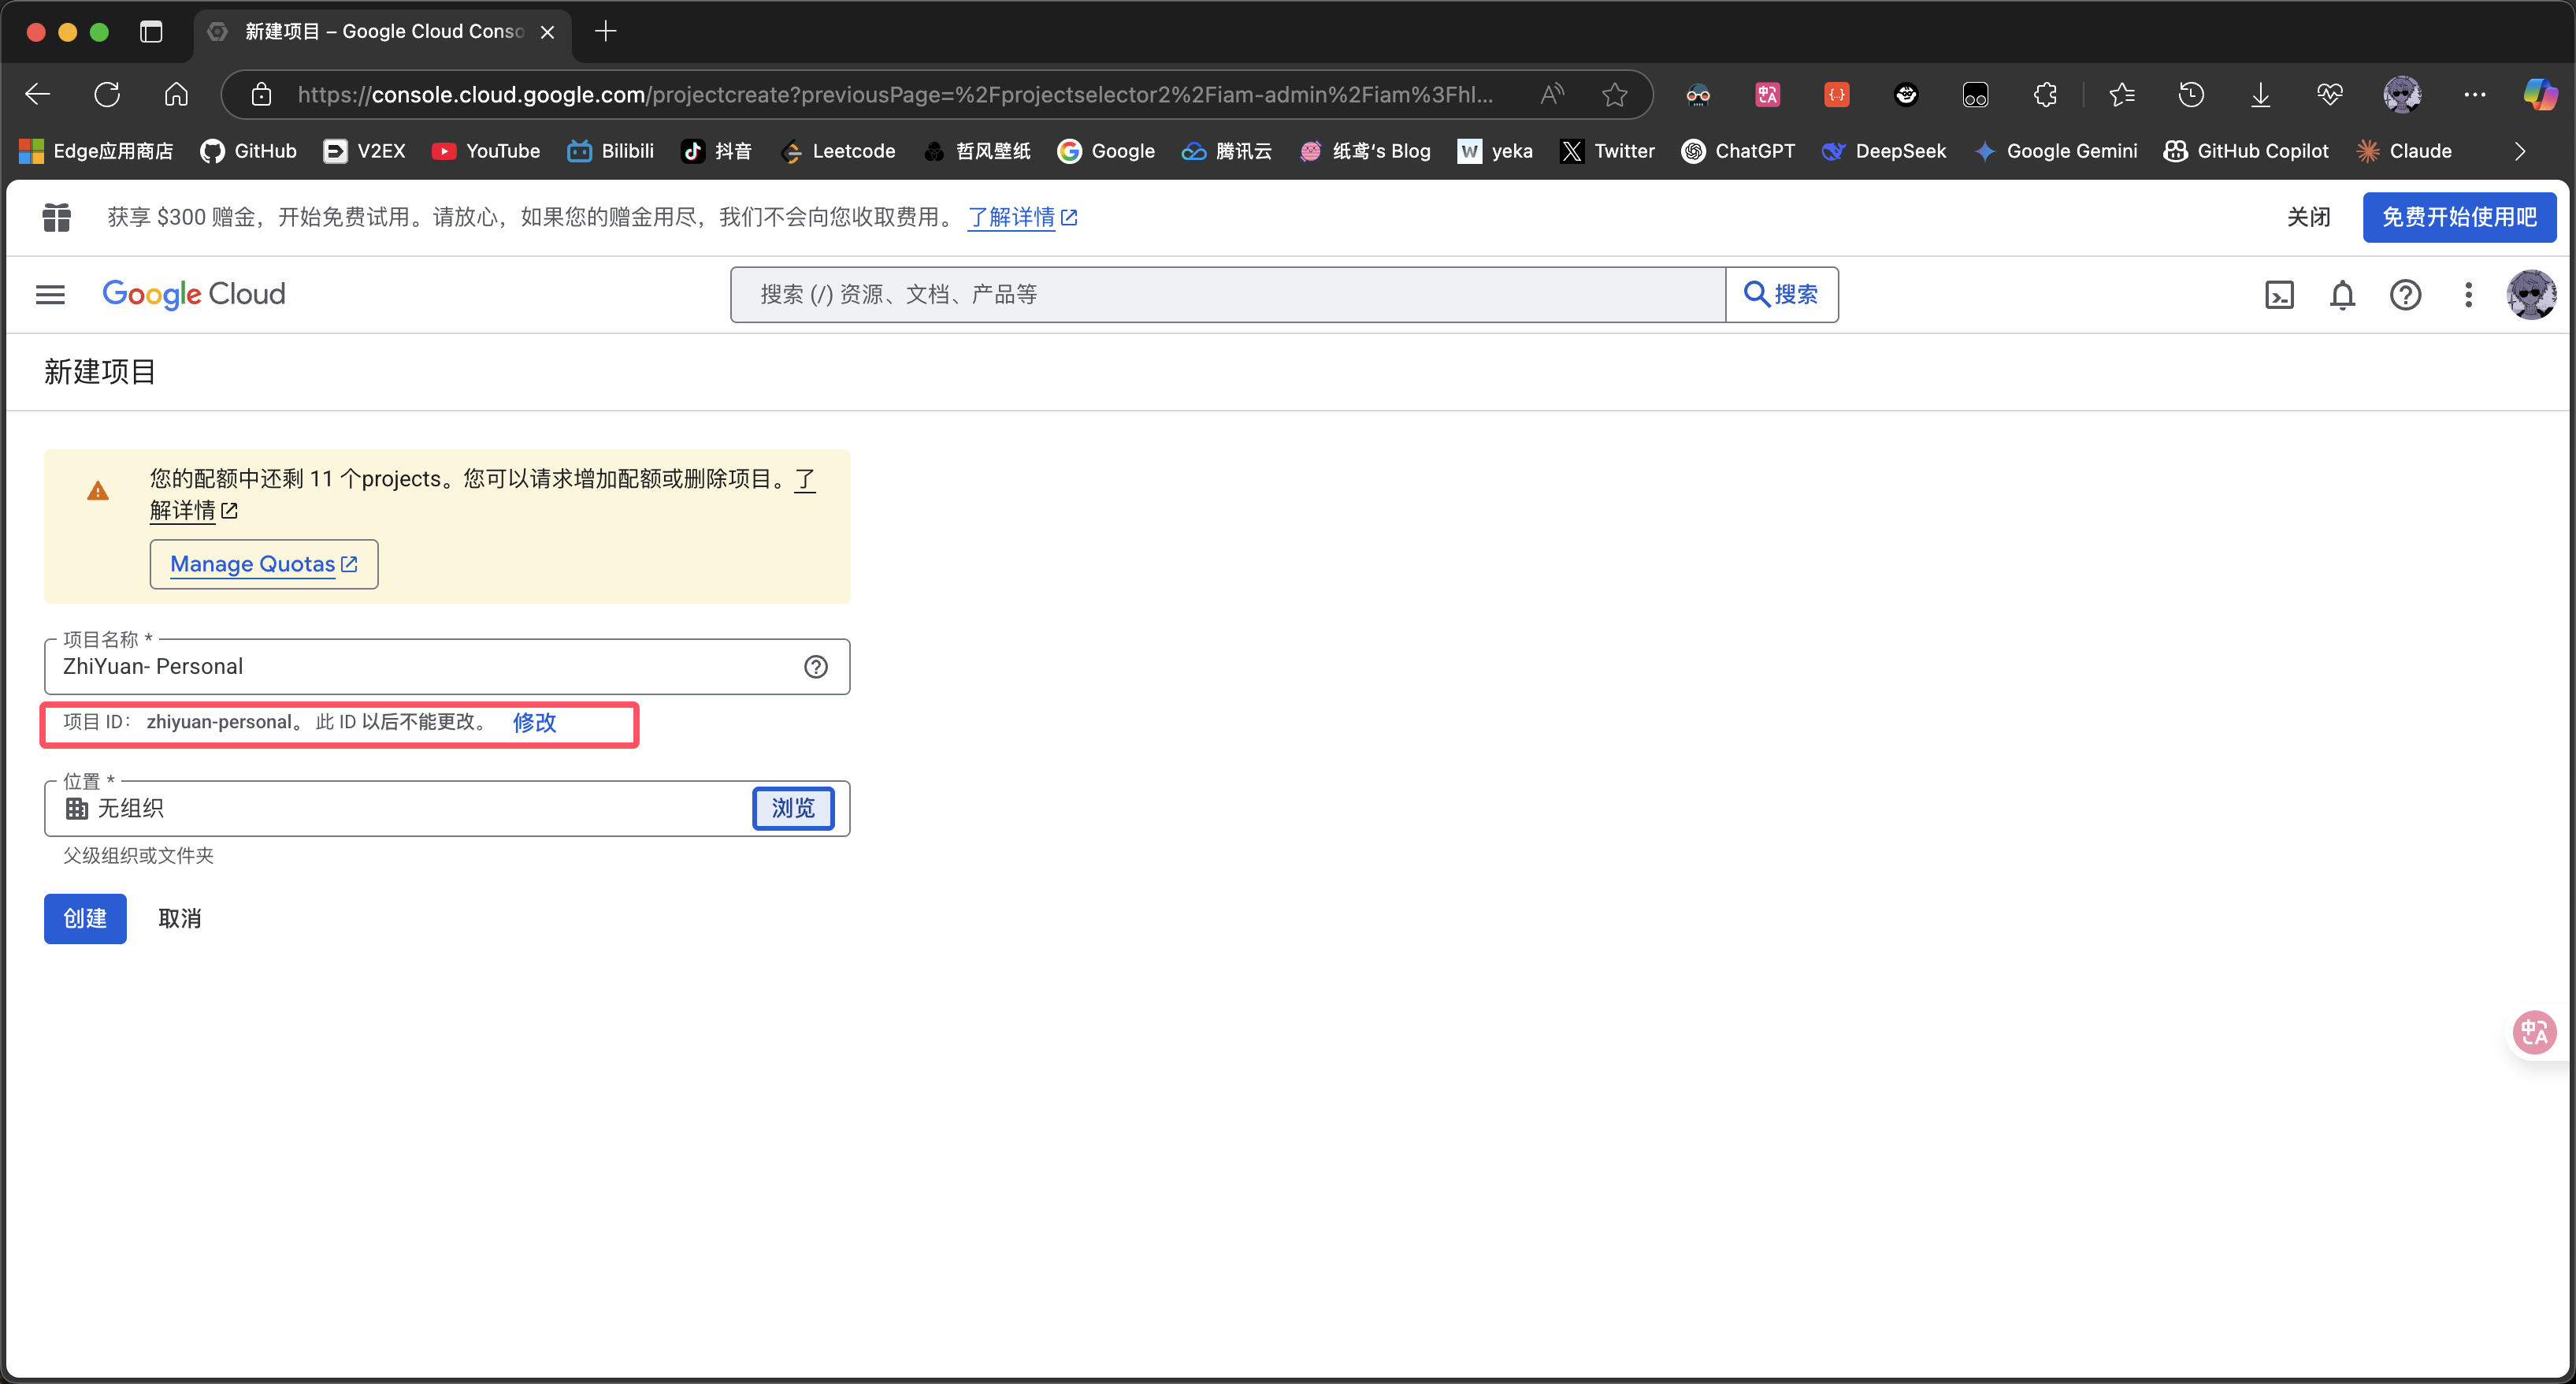This screenshot has height=1384, width=2576.
Task: Expand the bookmarks bar overflow chevron
Action: (x=2519, y=151)
